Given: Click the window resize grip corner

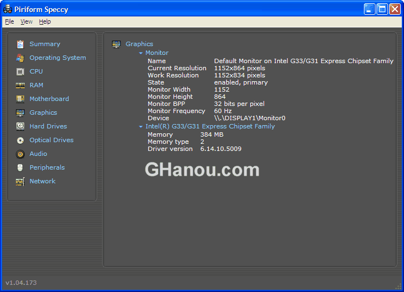Looking at the screenshot, I should (399, 287).
